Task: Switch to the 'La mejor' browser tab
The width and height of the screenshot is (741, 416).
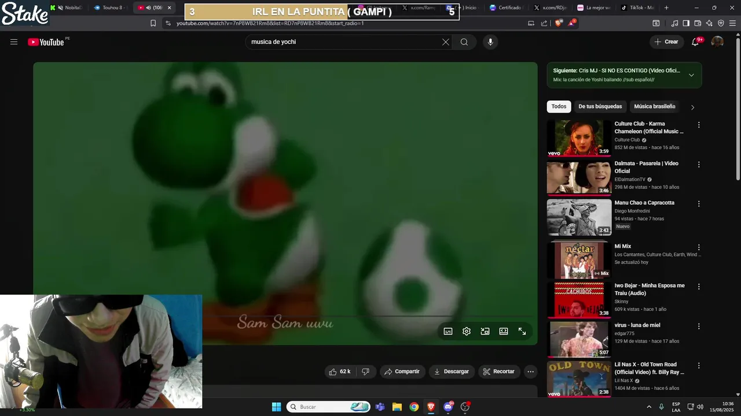Action: point(595,8)
